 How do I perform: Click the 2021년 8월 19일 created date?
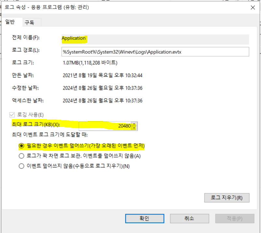(x=103, y=75)
